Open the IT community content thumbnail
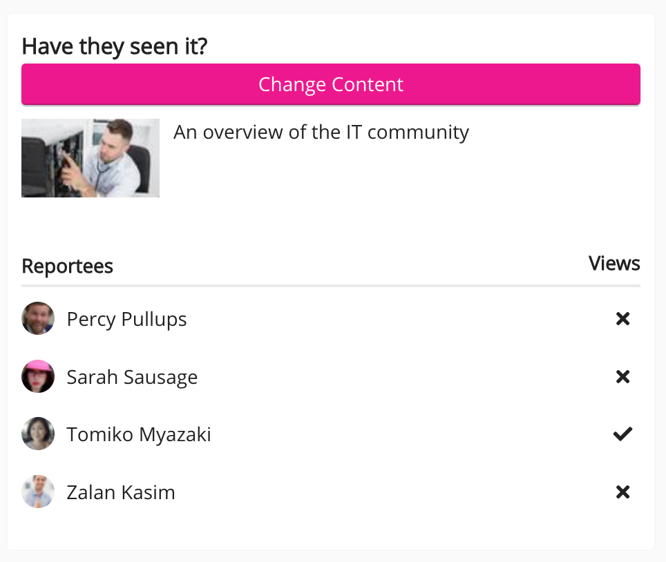 (90, 157)
